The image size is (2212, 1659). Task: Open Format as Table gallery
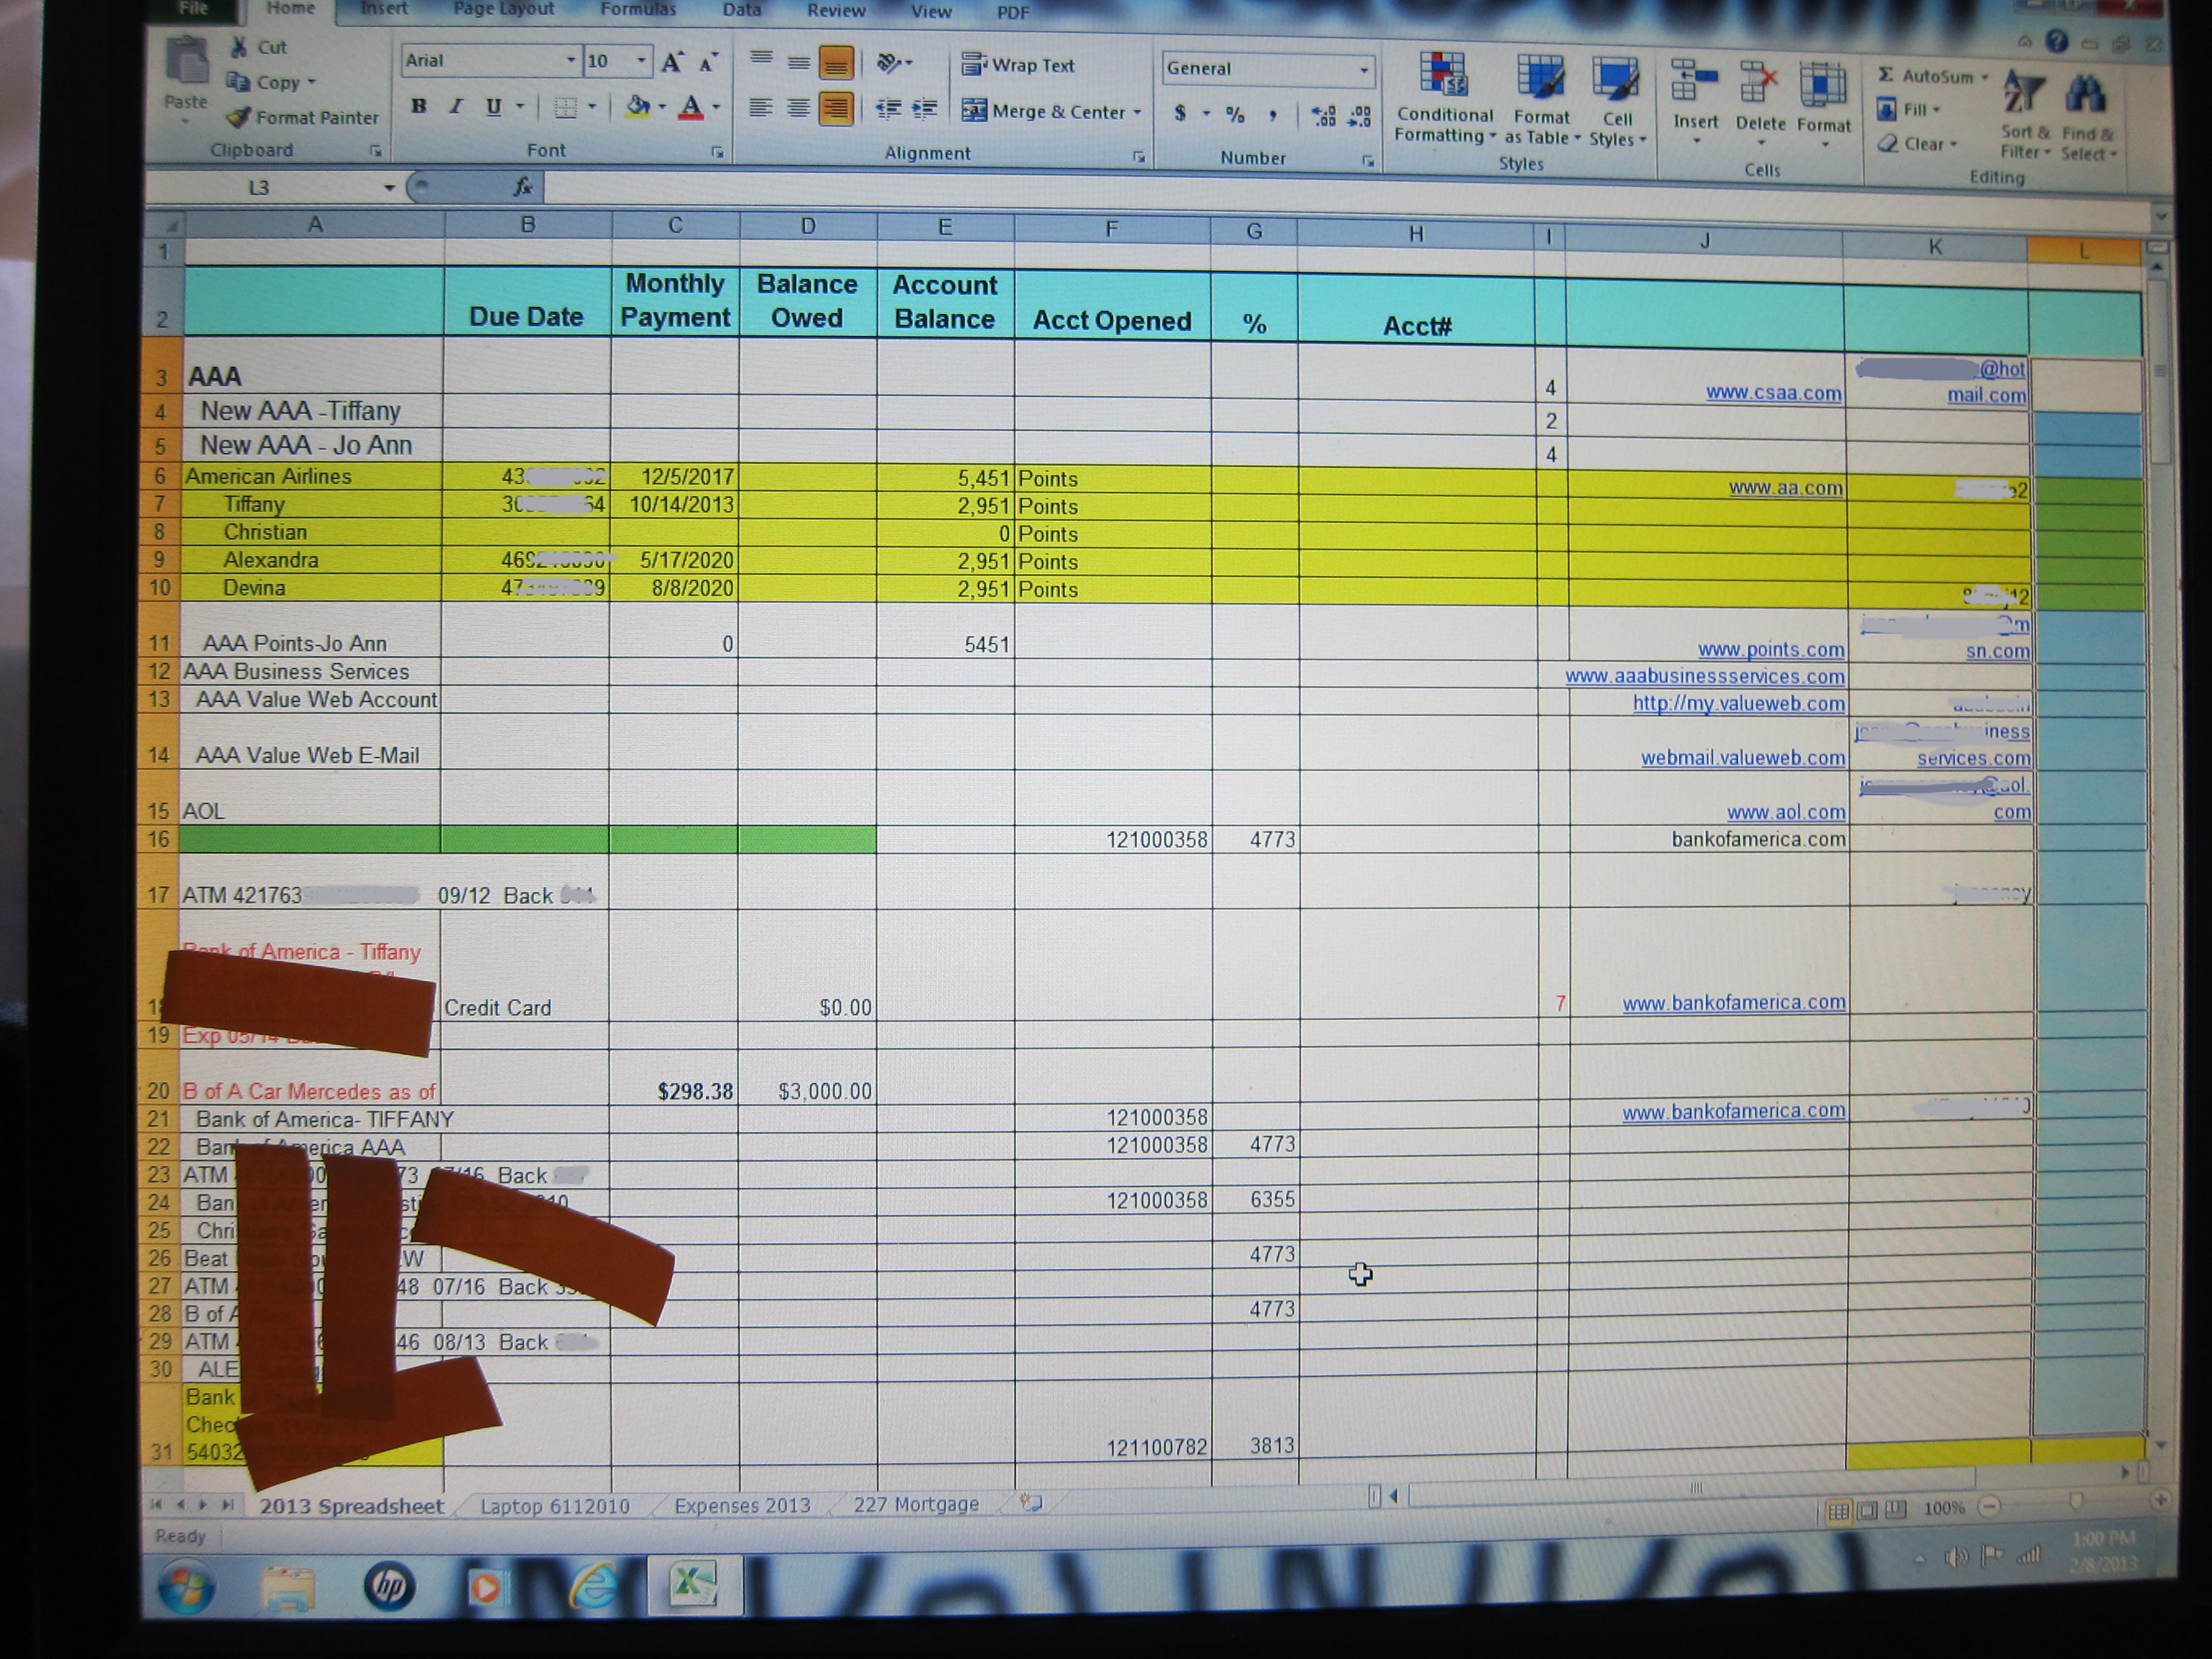(x=1541, y=100)
